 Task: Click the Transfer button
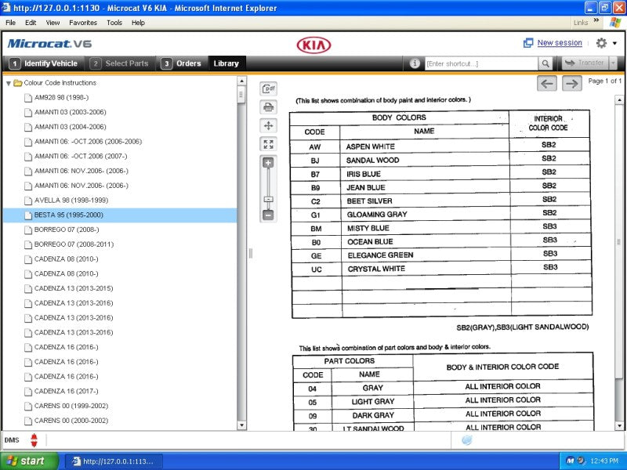[x=589, y=63]
